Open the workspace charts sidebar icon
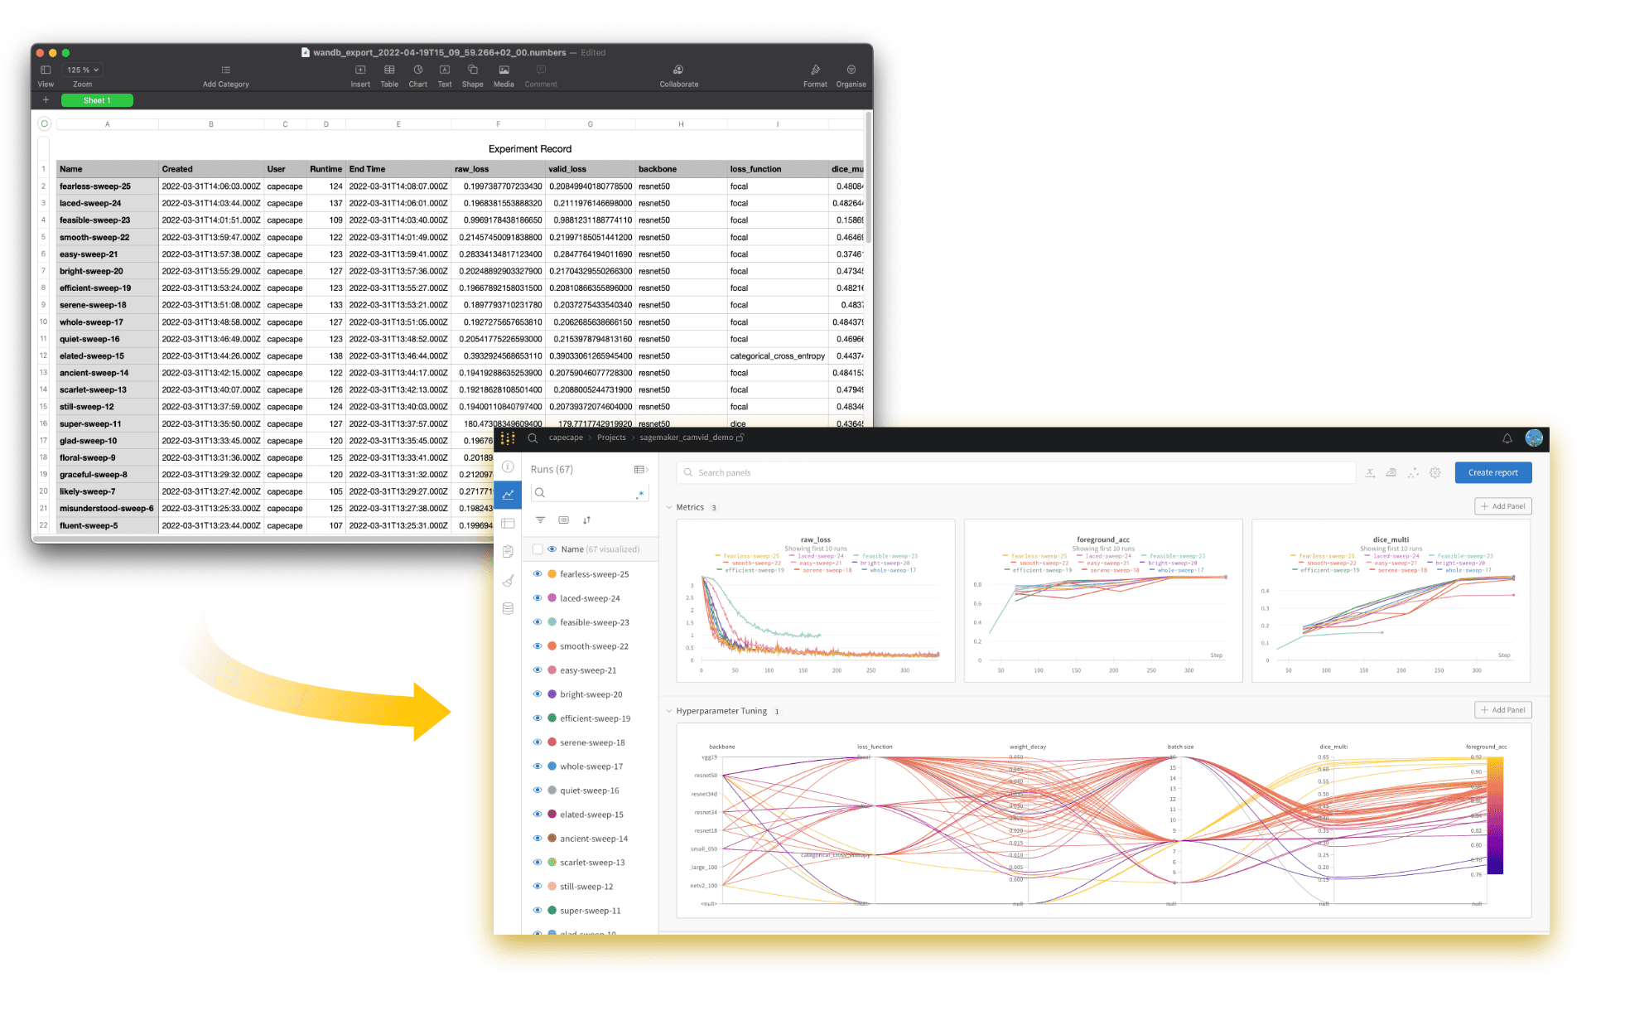Screen dimensions: 1625x1025 point(508,495)
